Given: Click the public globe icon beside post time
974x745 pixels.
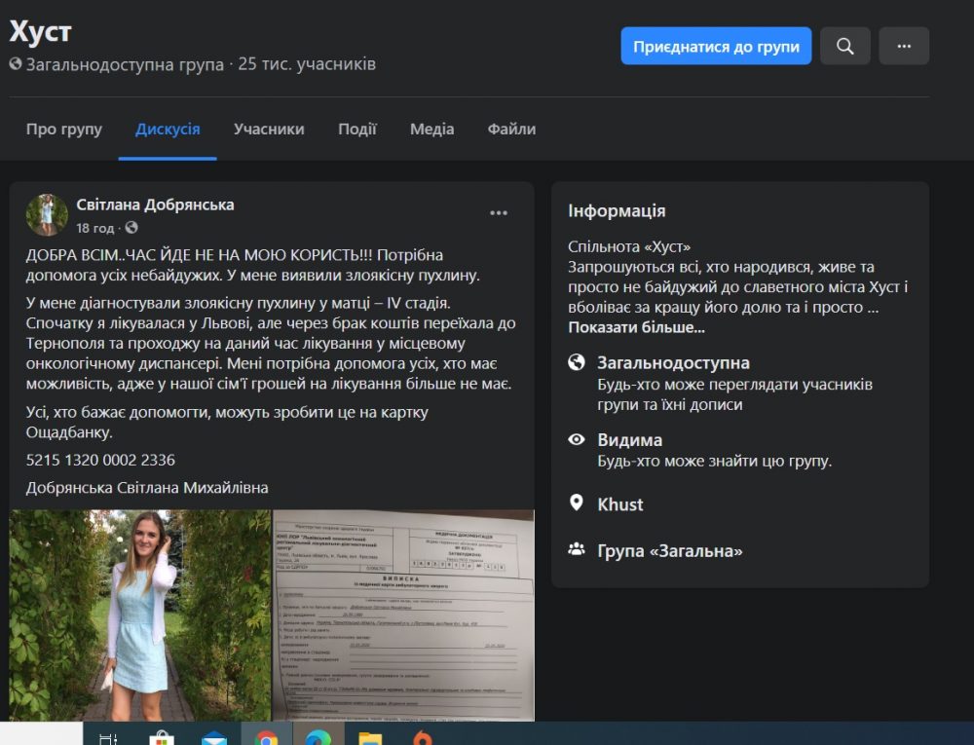Looking at the screenshot, I should pyautogui.click(x=131, y=228).
